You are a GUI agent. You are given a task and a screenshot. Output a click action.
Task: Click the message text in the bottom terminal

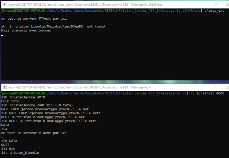(x=34, y=133)
